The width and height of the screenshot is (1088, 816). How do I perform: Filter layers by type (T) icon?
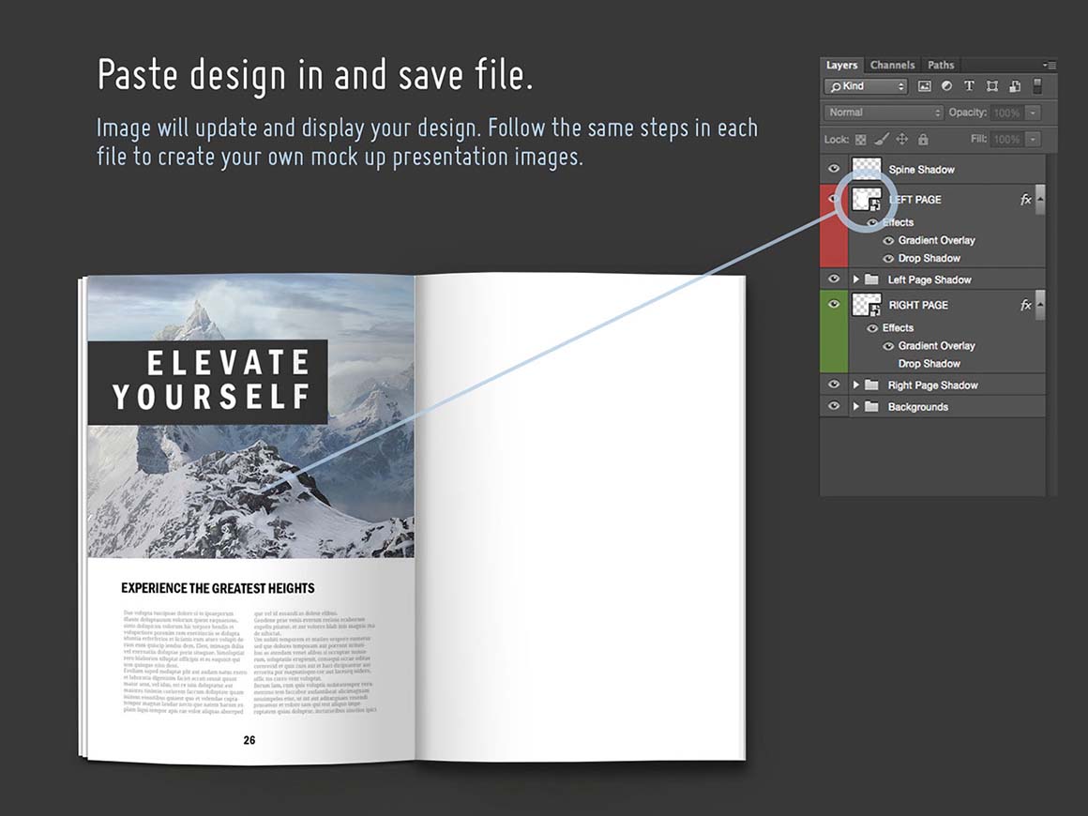click(969, 86)
